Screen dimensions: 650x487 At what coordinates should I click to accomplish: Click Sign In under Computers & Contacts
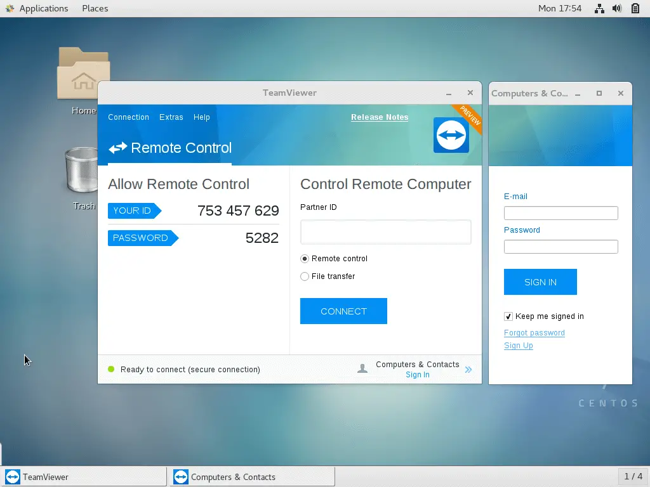[x=418, y=375]
